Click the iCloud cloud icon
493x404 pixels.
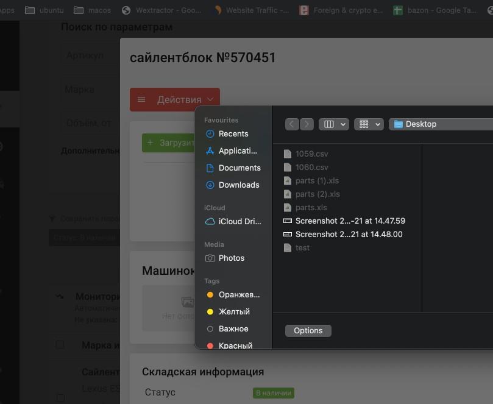210,221
